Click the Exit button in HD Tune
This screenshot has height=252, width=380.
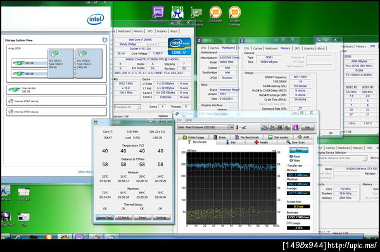307,127
